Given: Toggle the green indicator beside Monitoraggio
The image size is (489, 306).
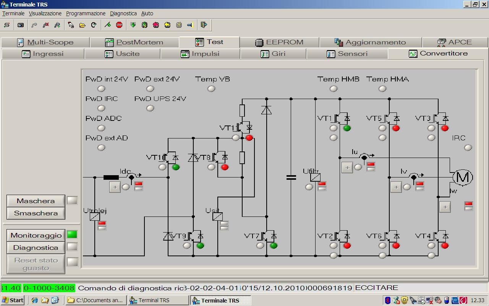Looking at the screenshot, I should coord(72,234).
